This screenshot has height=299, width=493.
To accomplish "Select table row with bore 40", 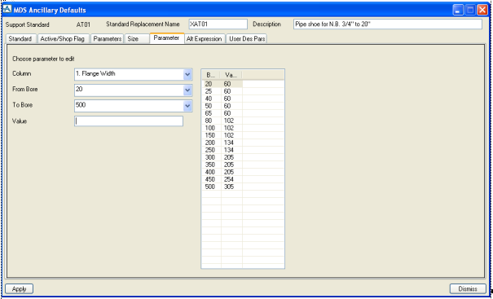I will pyautogui.click(x=243, y=99).
